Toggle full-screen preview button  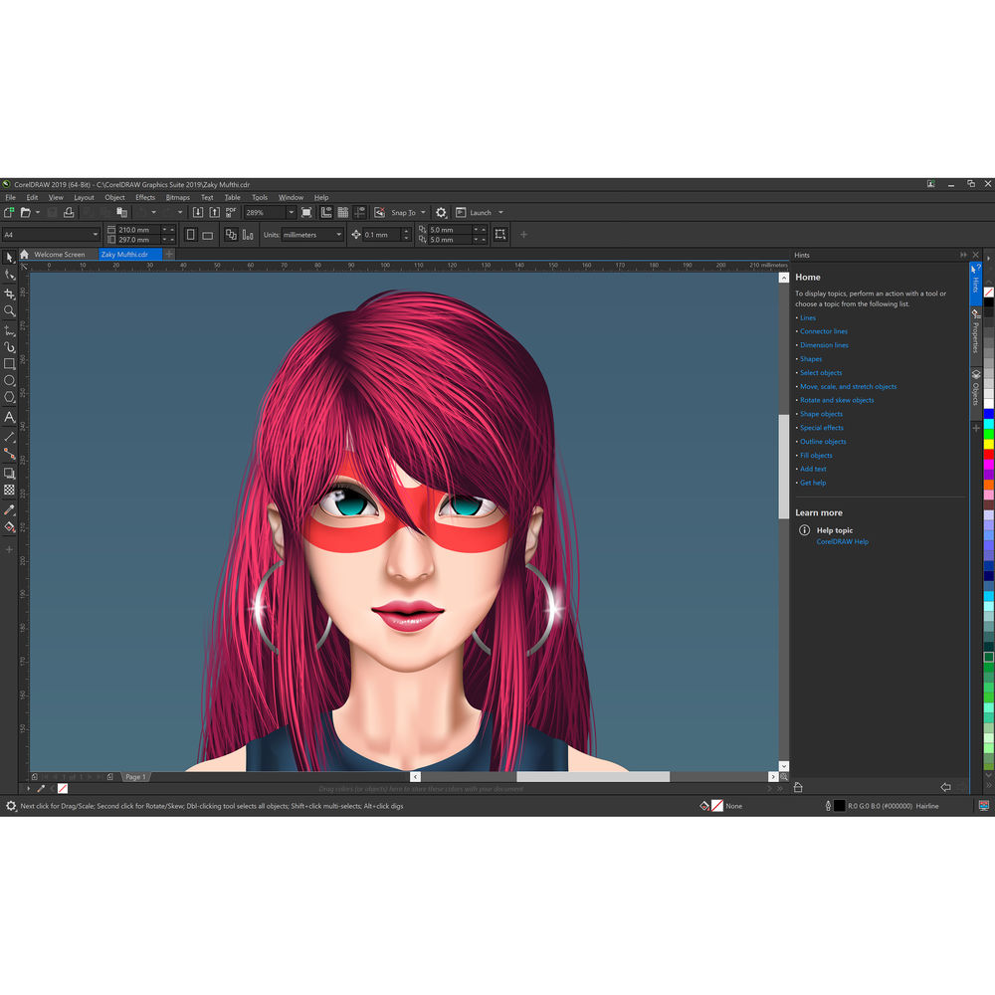coord(306,213)
